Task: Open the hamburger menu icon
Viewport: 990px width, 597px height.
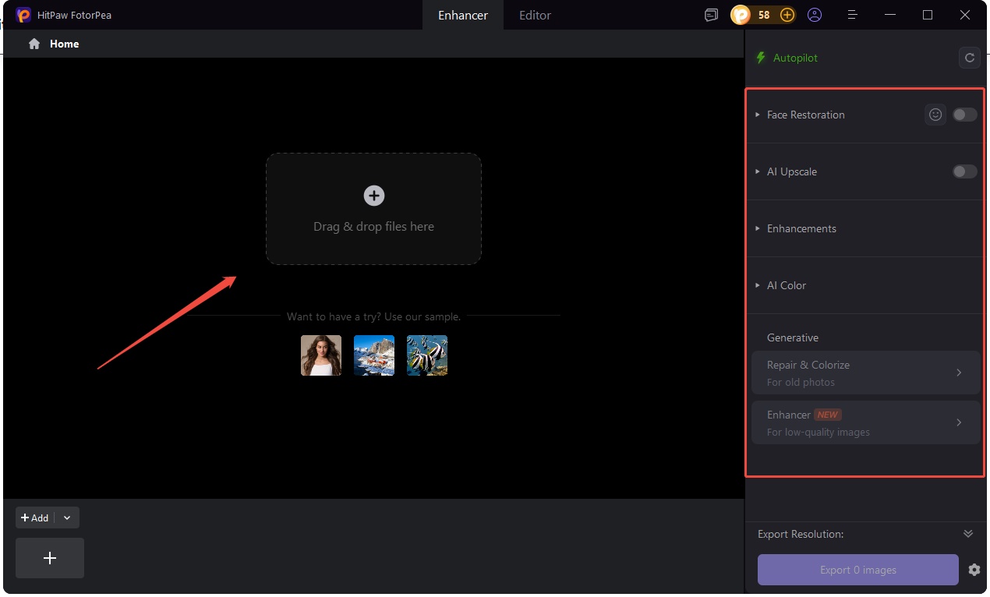Action: [852, 14]
